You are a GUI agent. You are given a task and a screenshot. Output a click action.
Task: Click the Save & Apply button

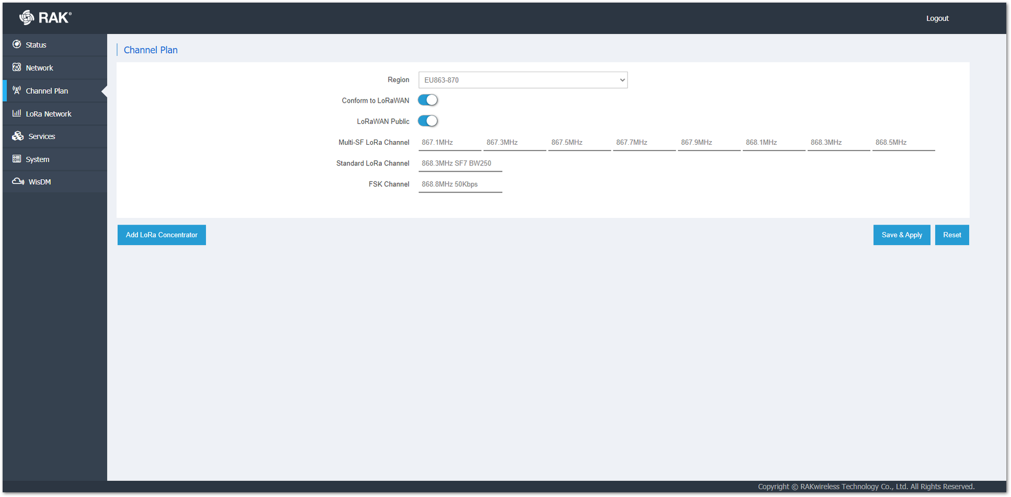click(x=901, y=235)
